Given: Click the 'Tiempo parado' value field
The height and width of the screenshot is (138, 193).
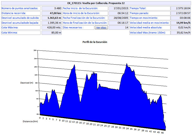Looking at the screenshot, I should (x=181, y=13).
